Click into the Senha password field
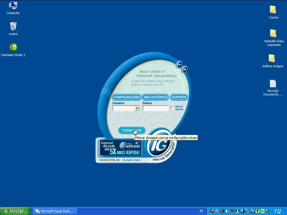Image resolution: width=287 pixels, height=215 pixels. pyautogui.click(x=155, y=108)
